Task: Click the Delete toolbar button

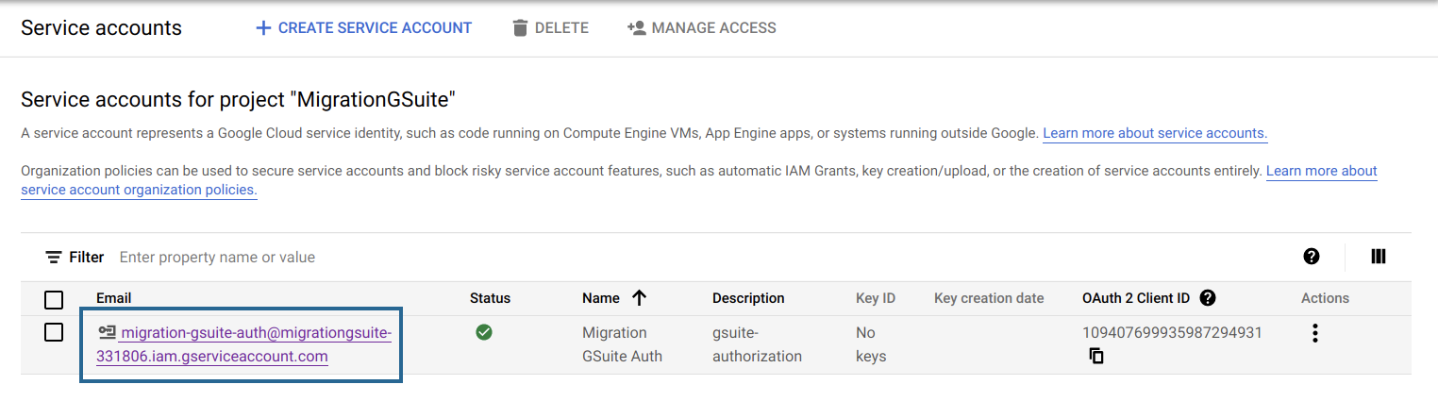Action: 550,28
